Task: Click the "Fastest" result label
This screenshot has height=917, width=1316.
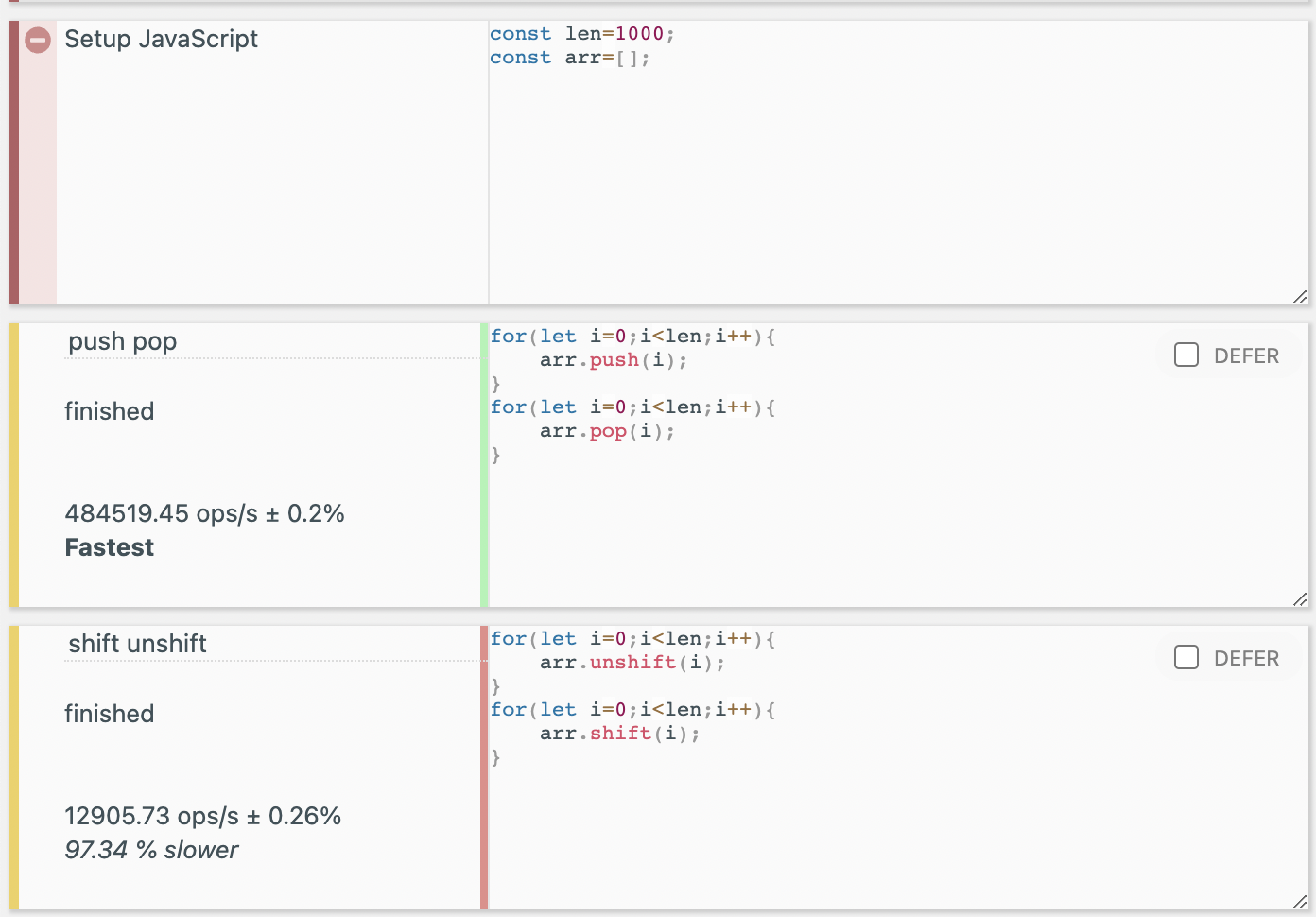Action: pos(110,547)
